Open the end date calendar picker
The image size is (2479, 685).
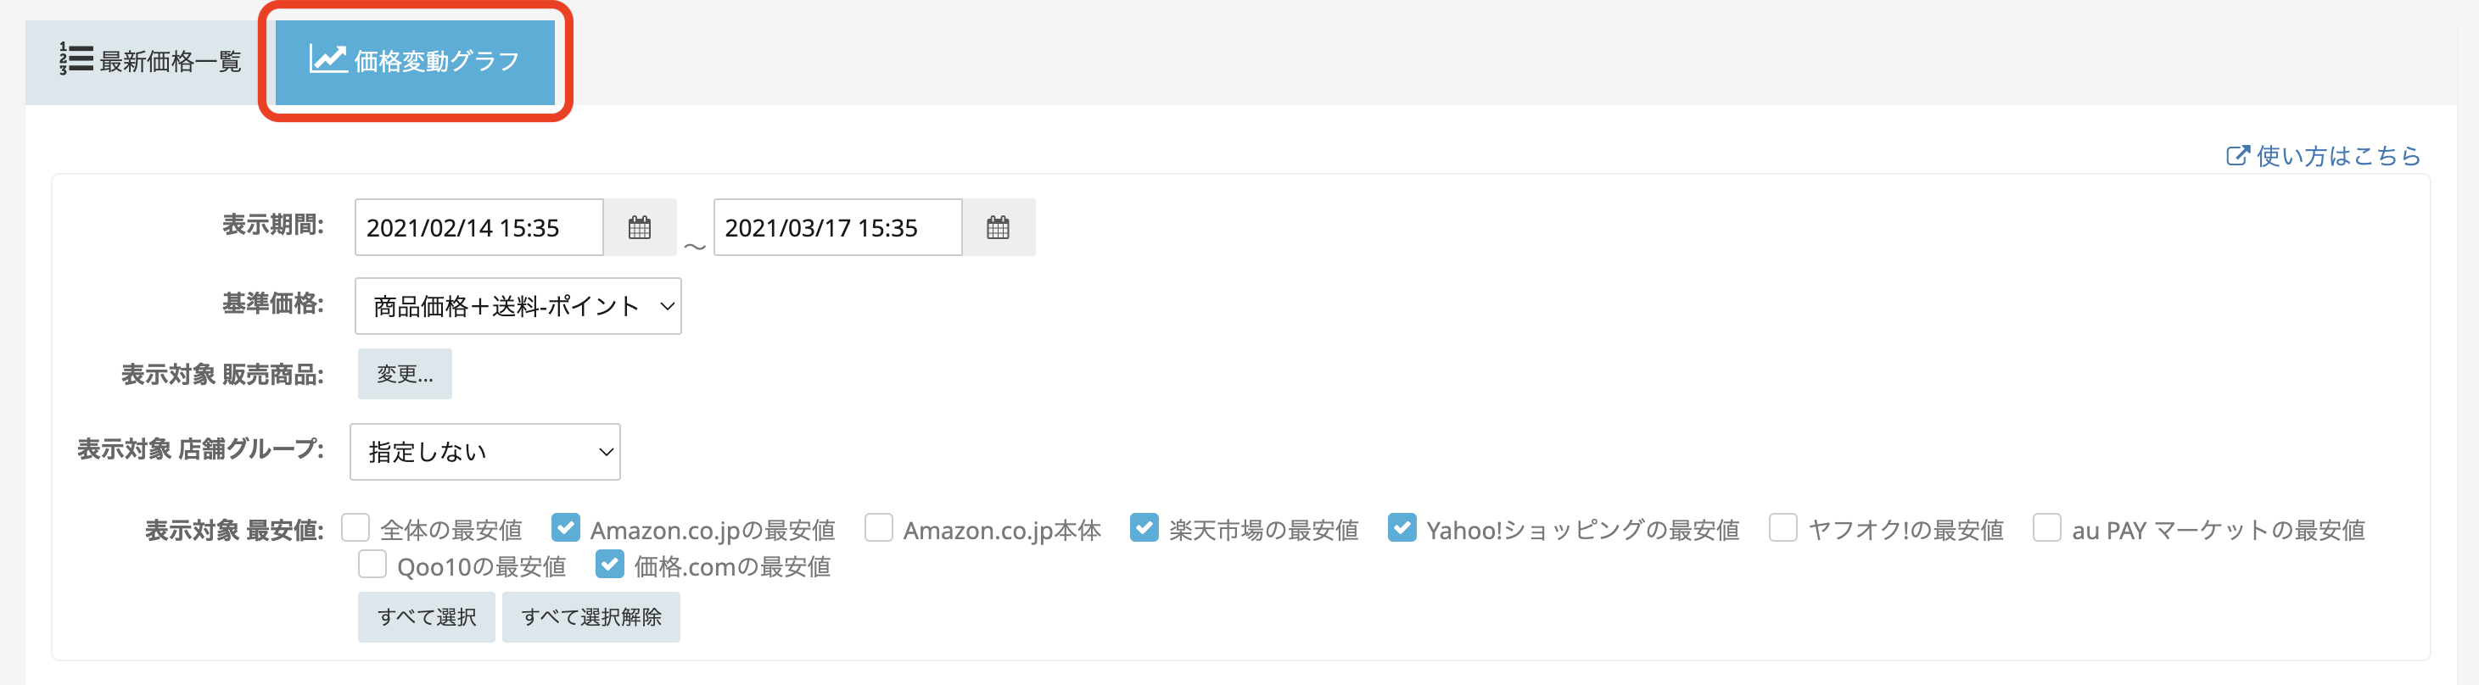coord(998,228)
